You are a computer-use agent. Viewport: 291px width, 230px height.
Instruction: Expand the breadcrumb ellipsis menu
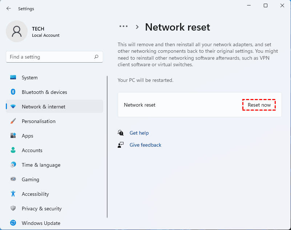click(124, 27)
